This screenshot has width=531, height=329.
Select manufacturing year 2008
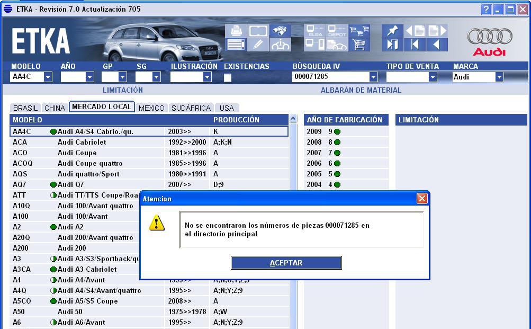click(x=346, y=143)
